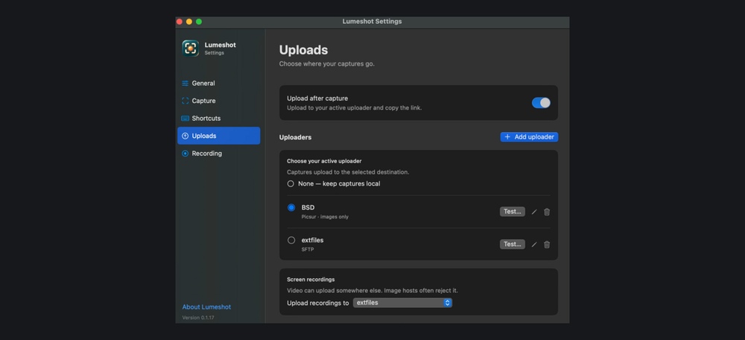Select BSD as active uploader radio
The width and height of the screenshot is (745, 340).
coord(291,208)
